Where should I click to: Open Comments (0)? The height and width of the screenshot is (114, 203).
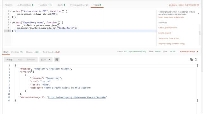(192, 5)
